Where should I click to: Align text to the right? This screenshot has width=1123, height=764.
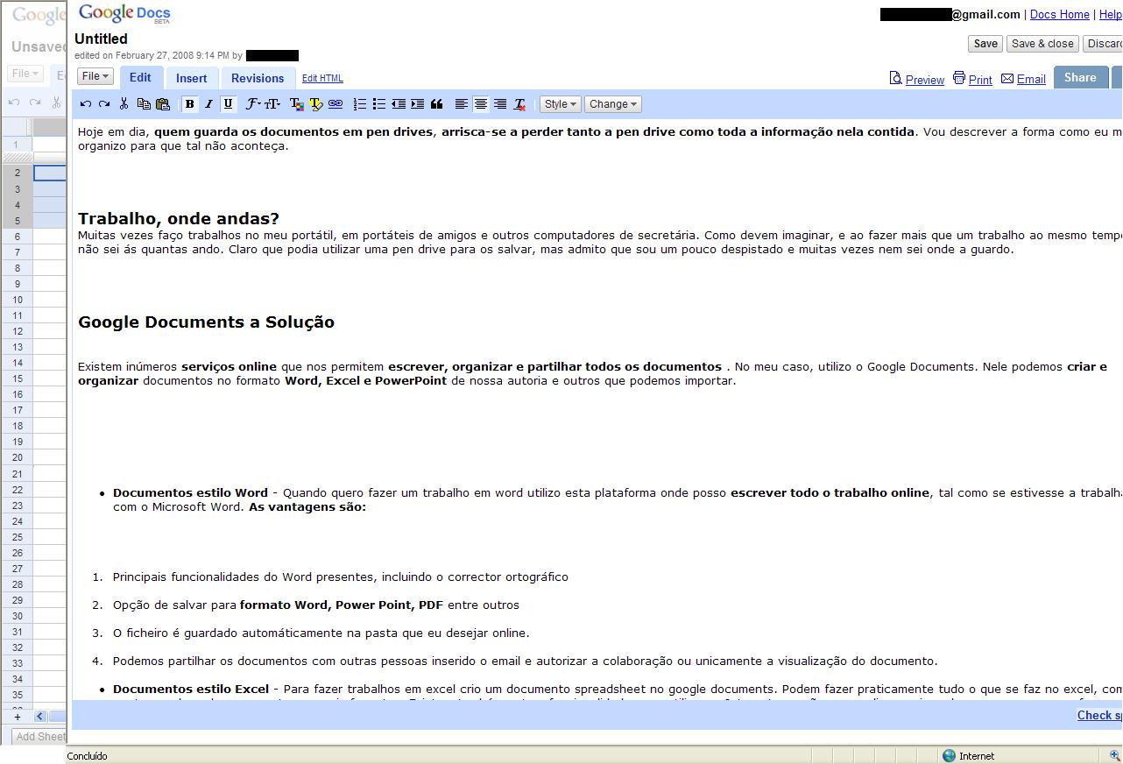(x=500, y=104)
